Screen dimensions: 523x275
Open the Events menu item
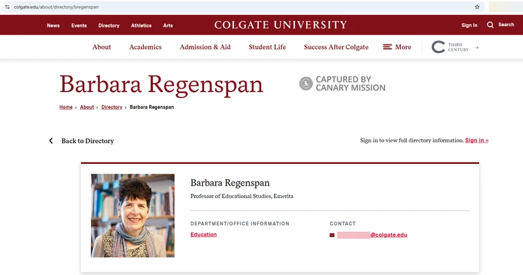(x=79, y=25)
